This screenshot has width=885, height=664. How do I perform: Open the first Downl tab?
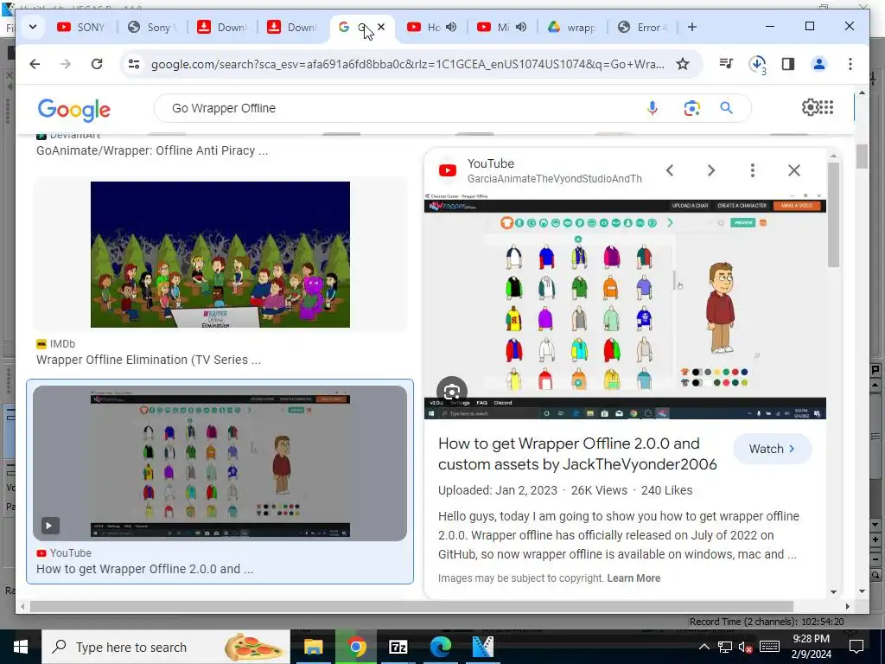[x=222, y=27]
